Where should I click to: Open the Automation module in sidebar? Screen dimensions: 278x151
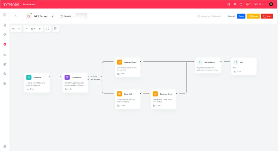point(5,44)
